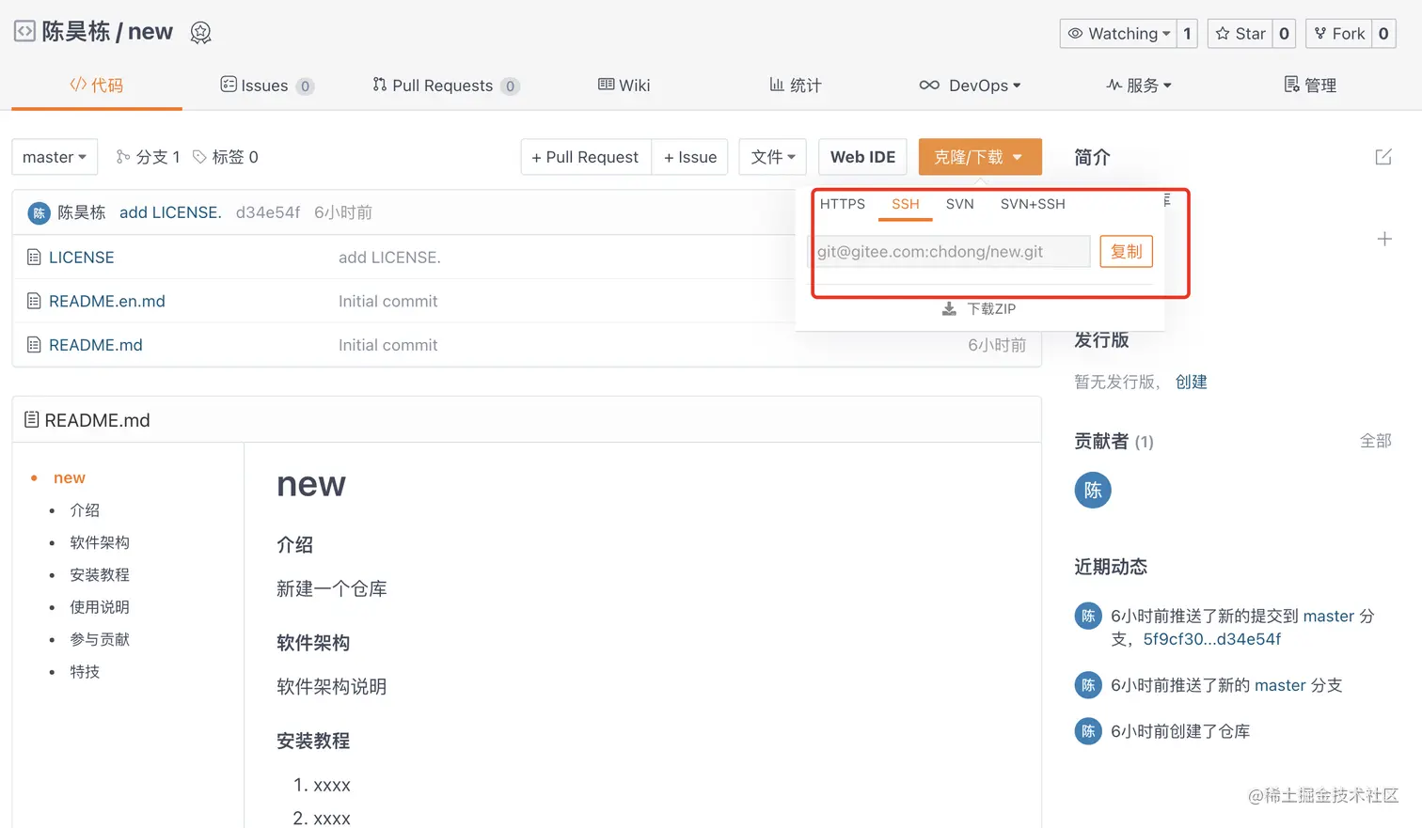The image size is (1422, 828).
Task: Click the 陈 avatar under 贡献者
Action: pos(1093,490)
